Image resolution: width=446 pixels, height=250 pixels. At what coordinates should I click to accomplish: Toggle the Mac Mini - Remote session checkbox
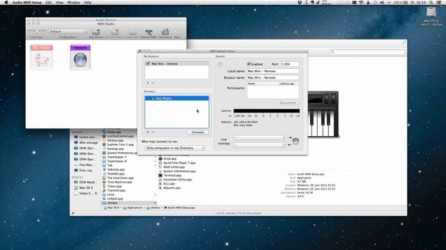[147, 64]
